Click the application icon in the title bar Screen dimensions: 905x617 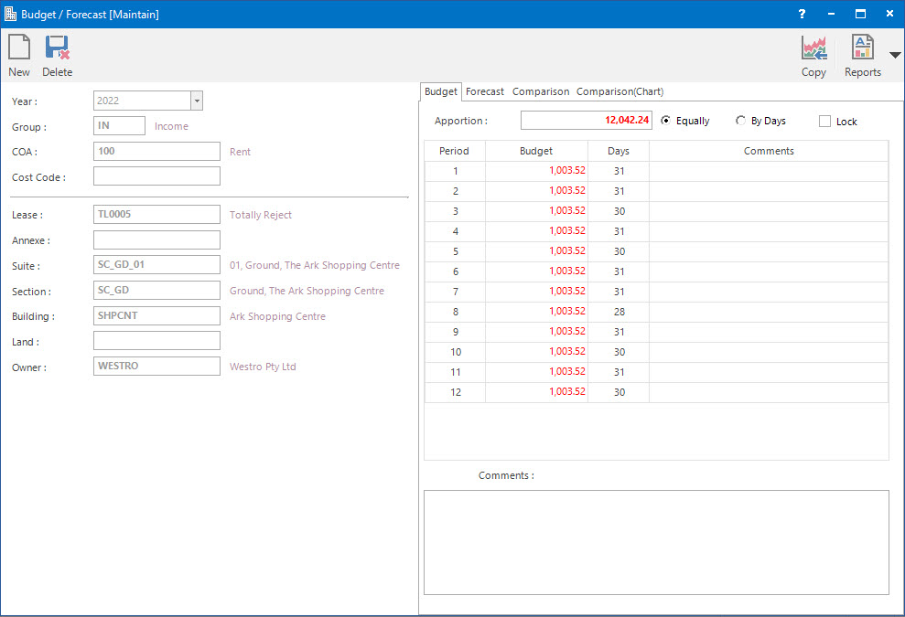(x=11, y=14)
